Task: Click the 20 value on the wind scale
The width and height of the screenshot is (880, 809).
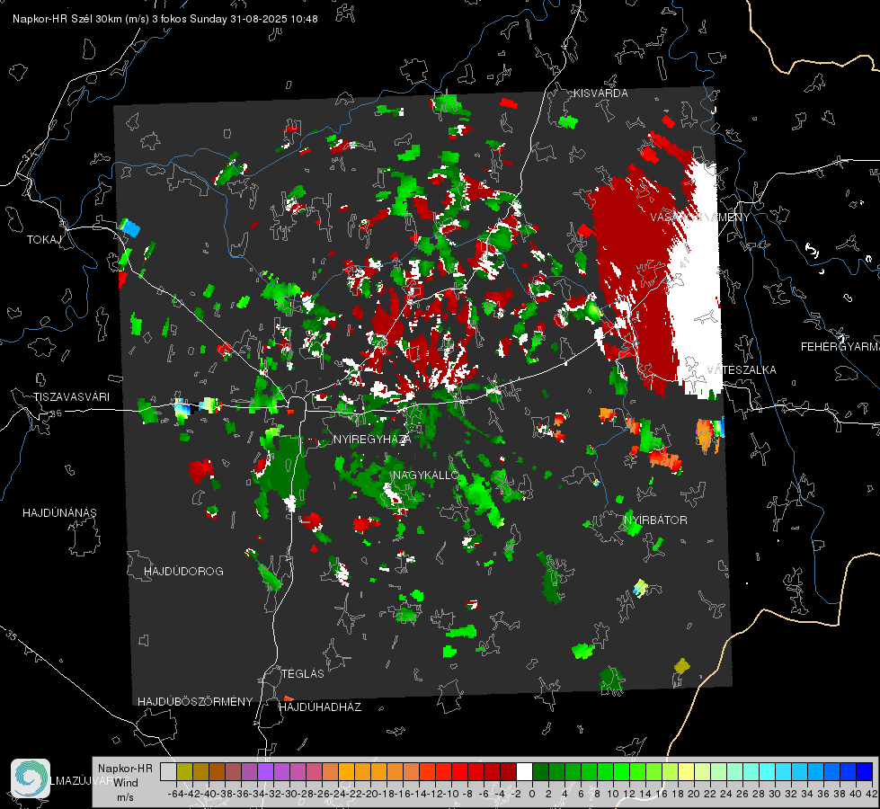Action: point(694,794)
